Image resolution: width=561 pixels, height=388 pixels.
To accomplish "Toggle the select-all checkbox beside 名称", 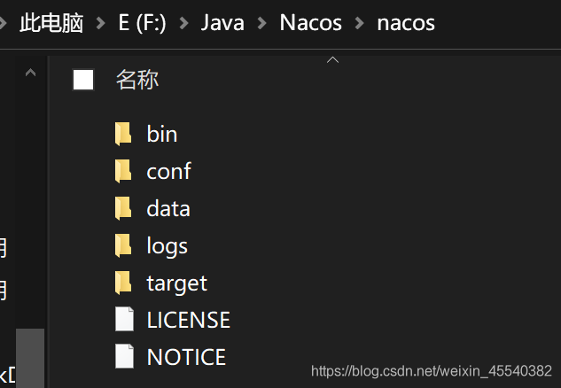I will (x=83, y=80).
